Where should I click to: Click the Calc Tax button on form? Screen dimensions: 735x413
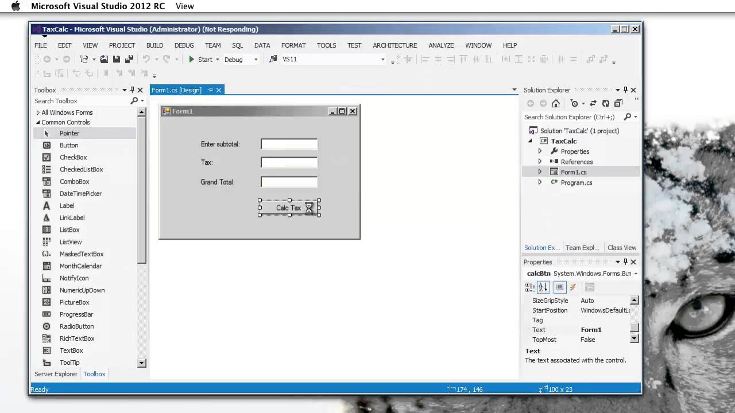[x=289, y=208]
